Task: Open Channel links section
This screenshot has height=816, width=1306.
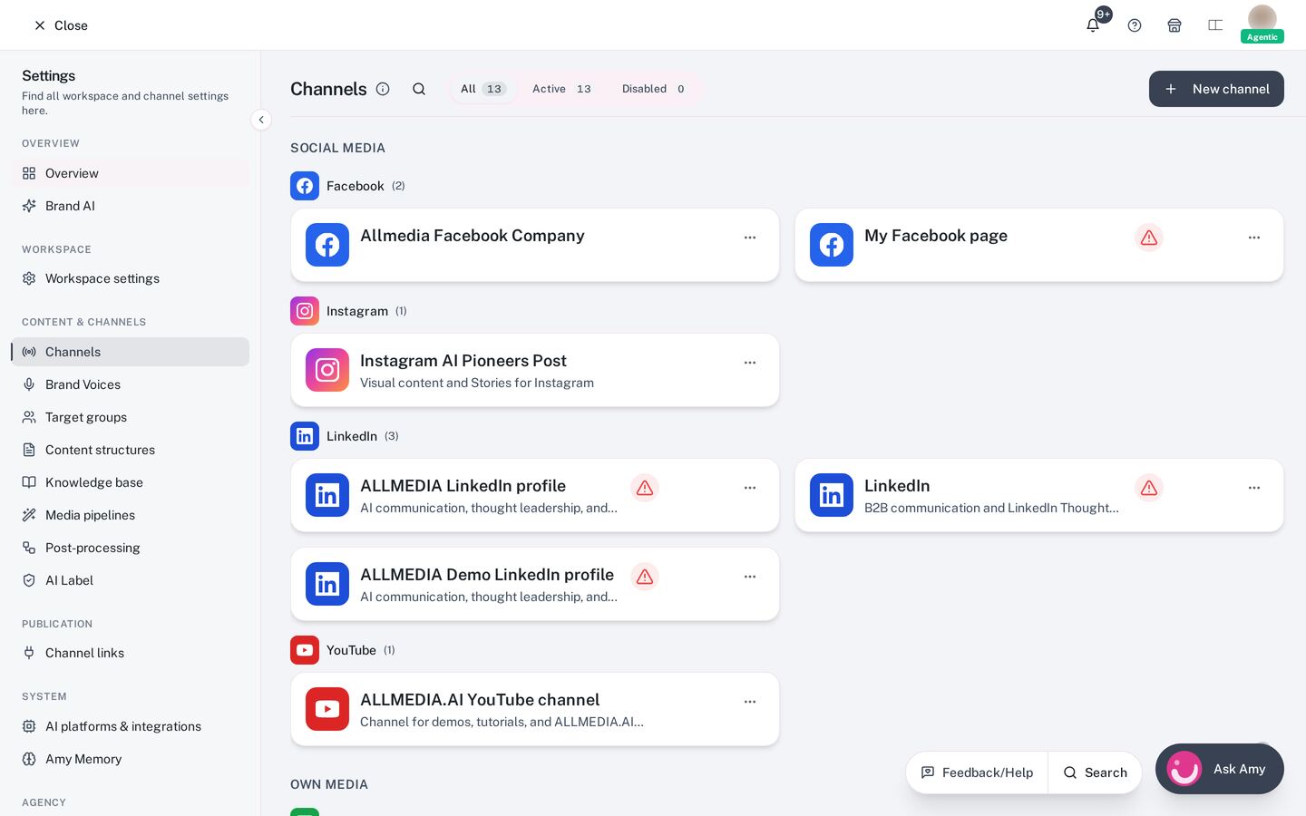Action: point(131,653)
